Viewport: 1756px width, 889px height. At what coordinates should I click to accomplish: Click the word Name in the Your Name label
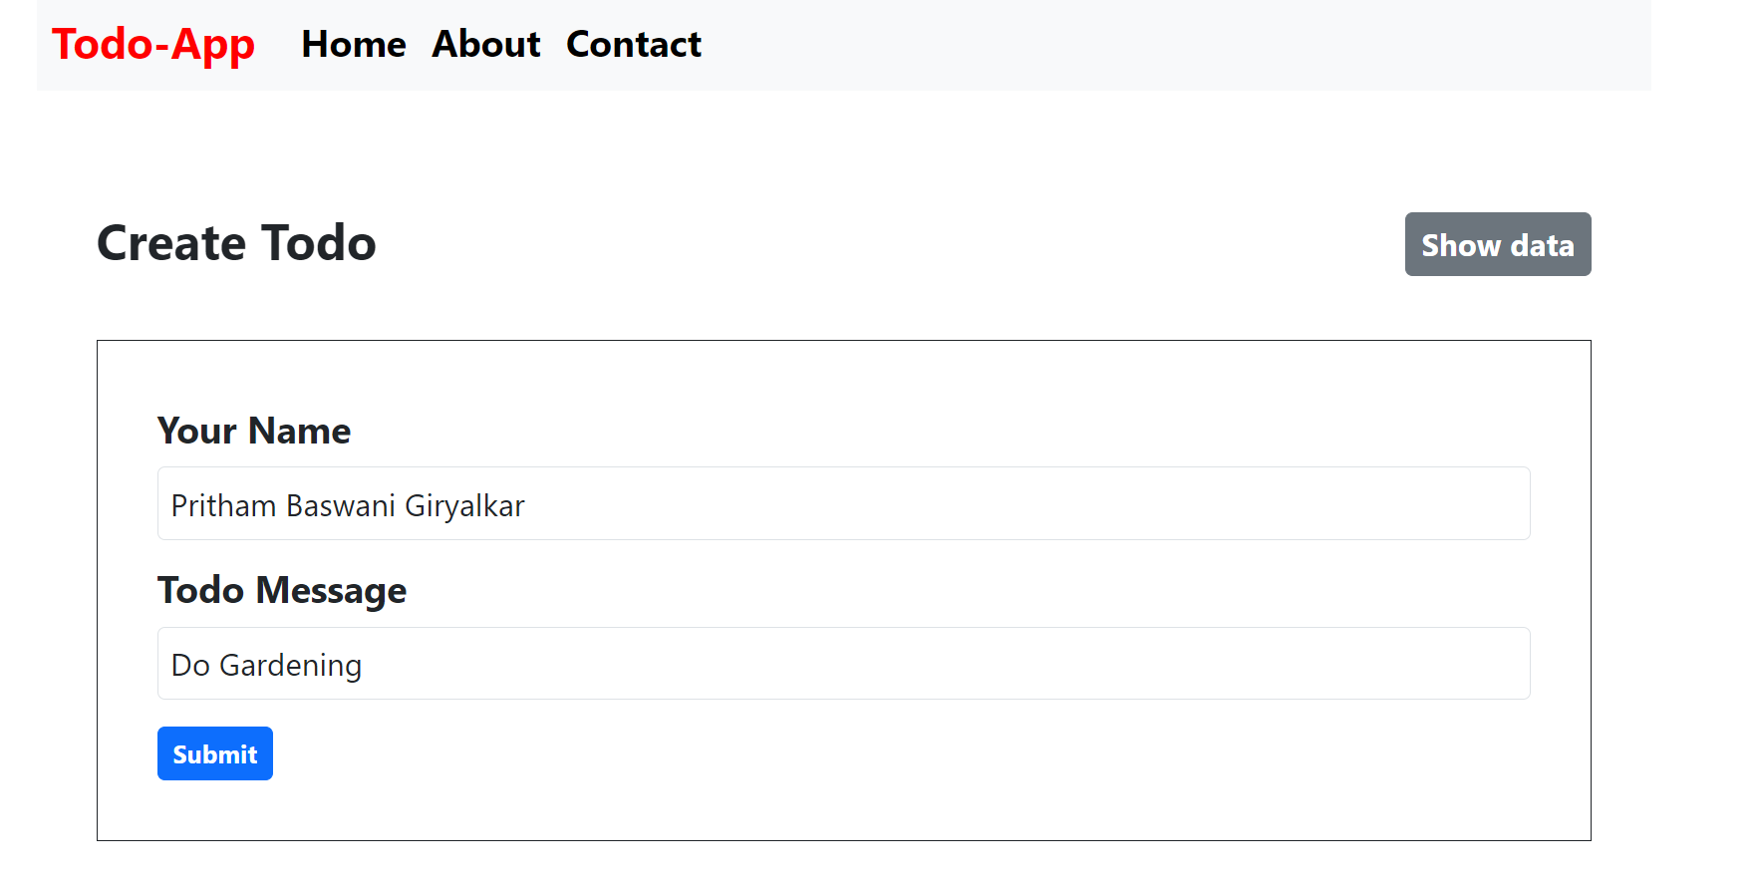pos(300,432)
